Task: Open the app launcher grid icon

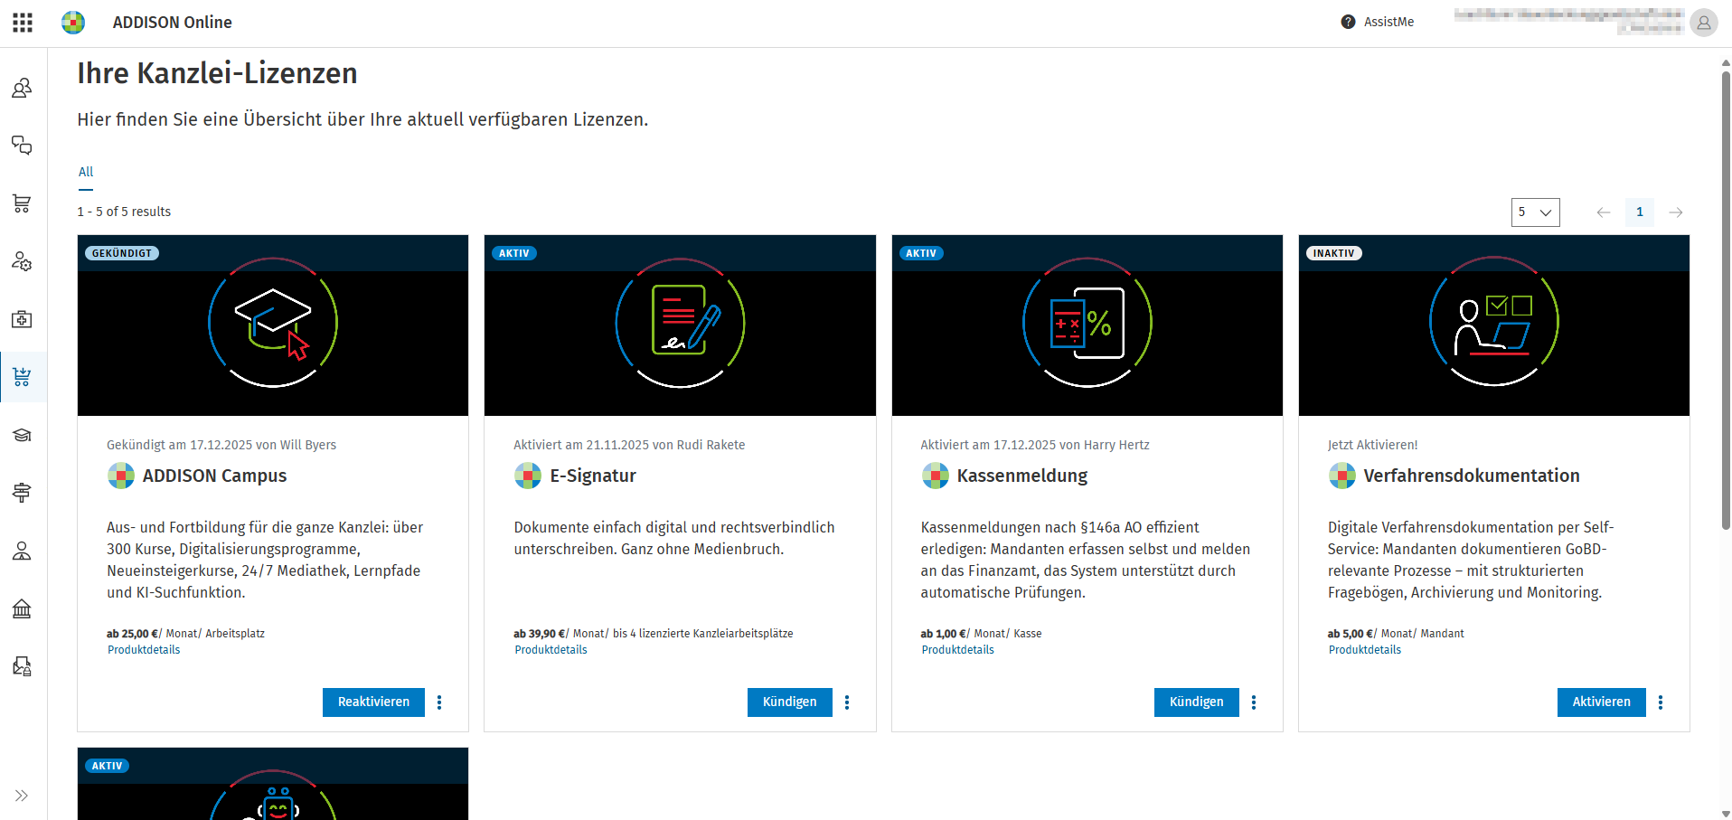Action: 23,23
